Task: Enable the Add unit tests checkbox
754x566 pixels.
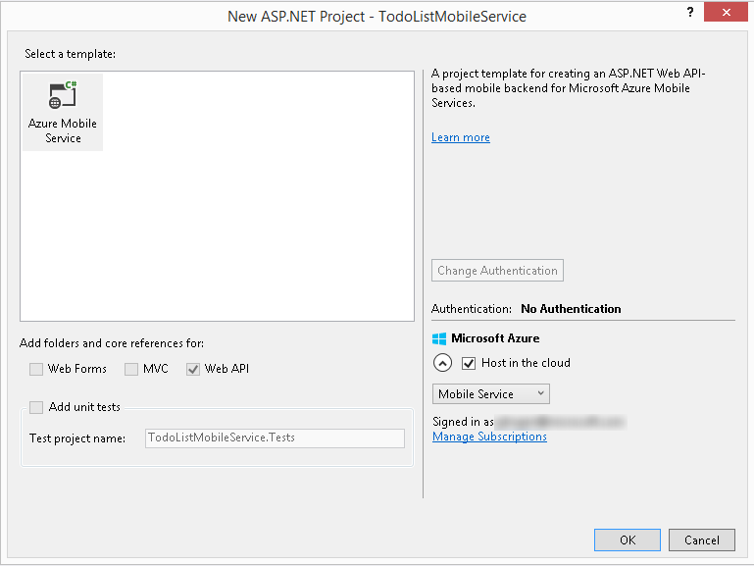Action: click(x=36, y=407)
